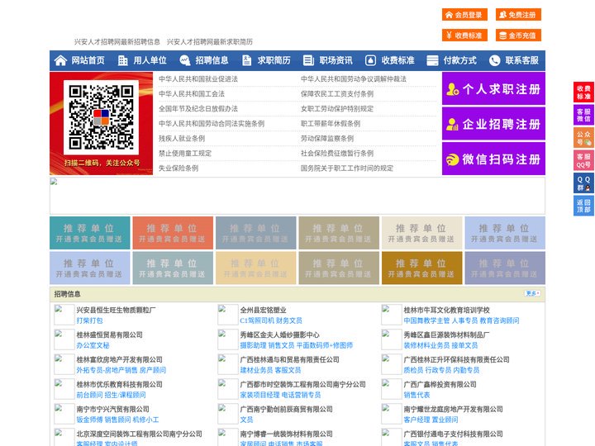The image size is (595, 446).
Task: Open 全州县宏铭塑业 company listing
Action: click(263, 310)
